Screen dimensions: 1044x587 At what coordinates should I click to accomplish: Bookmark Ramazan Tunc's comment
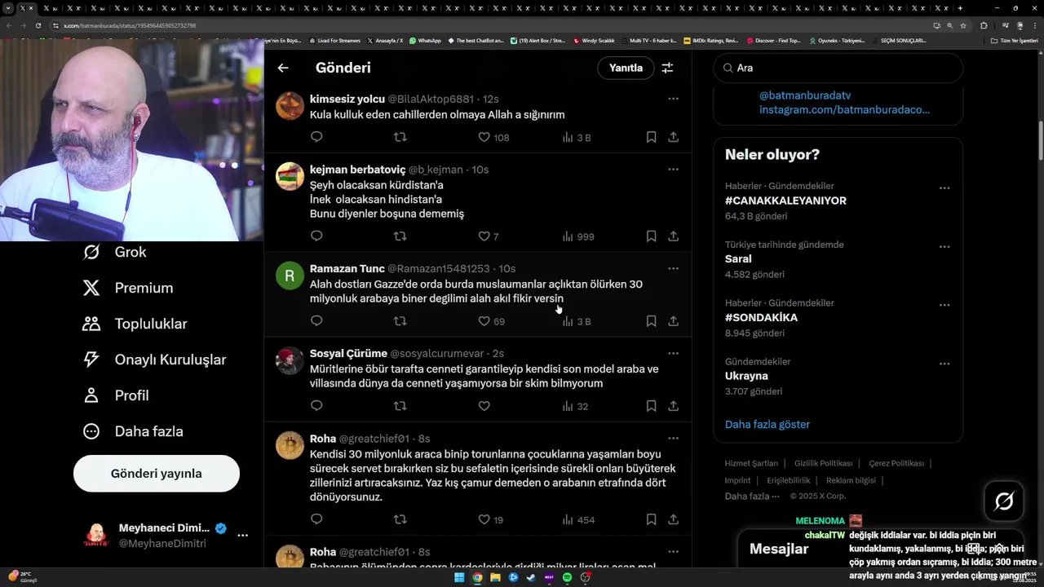click(x=651, y=321)
